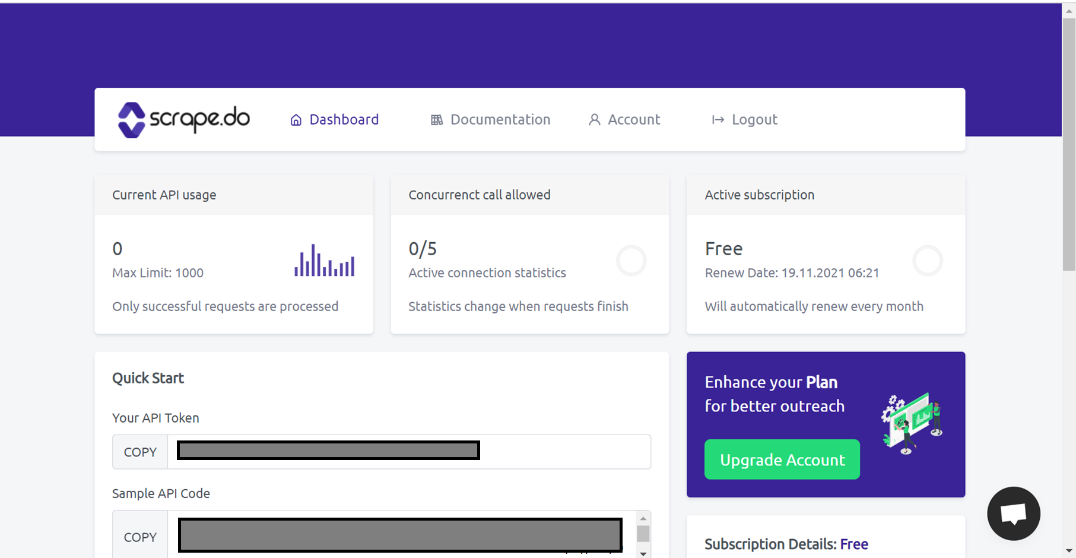
Task: Click the scrape.do logo
Action: pos(183,120)
